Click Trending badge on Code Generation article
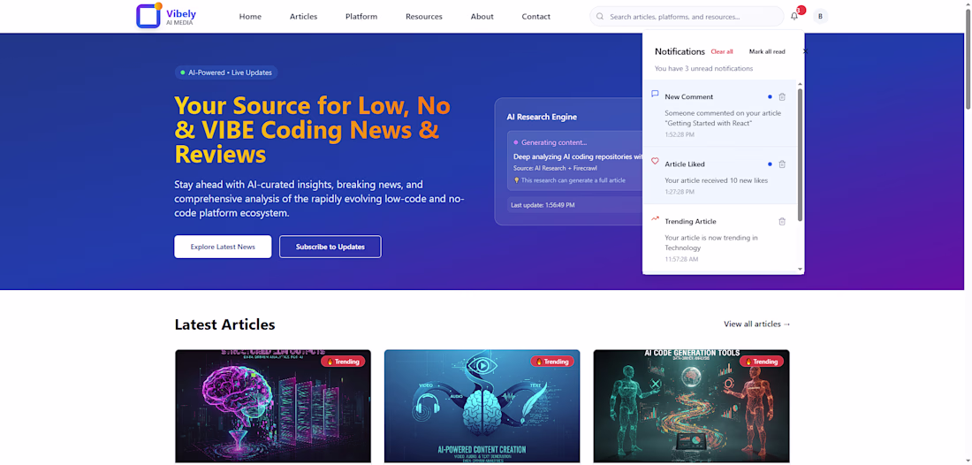 tap(761, 362)
